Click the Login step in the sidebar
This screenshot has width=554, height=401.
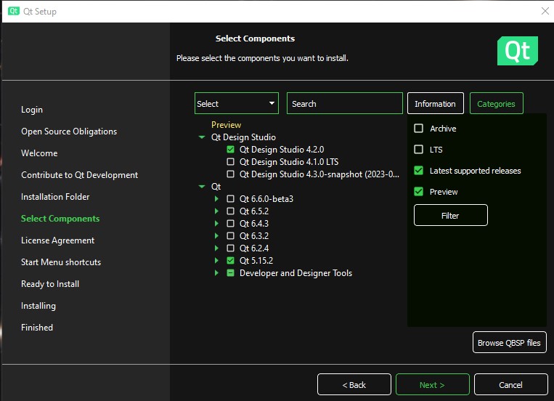click(x=32, y=110)
